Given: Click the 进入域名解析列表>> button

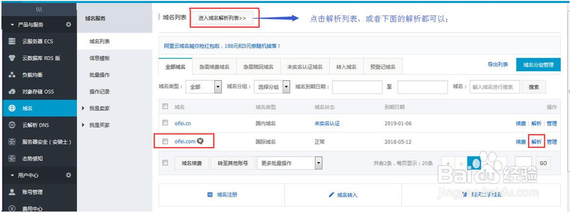Looking at the screenshot, I should click(x=222, y=18).
